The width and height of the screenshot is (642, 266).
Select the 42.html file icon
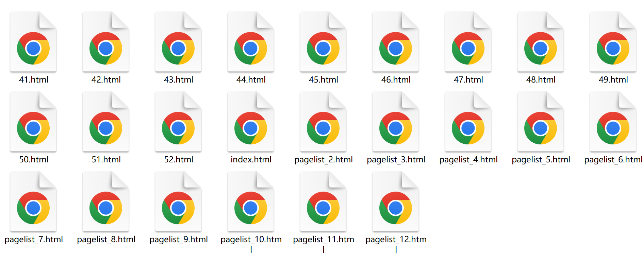(x=106, y=42)
